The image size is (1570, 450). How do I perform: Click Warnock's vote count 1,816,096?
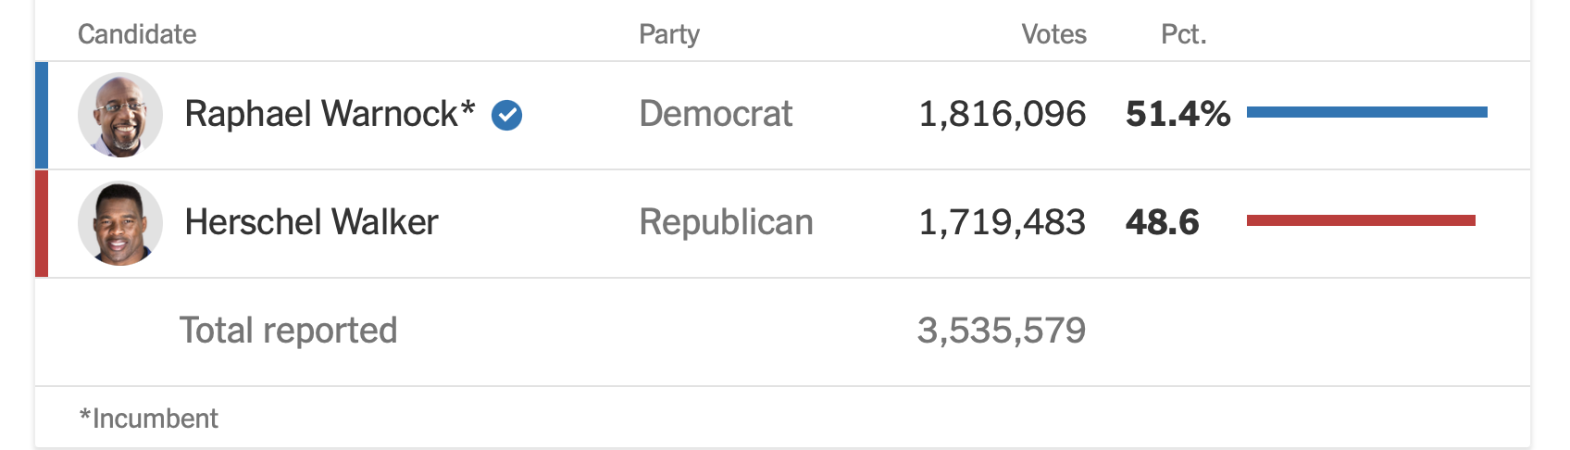[1002, 115]
